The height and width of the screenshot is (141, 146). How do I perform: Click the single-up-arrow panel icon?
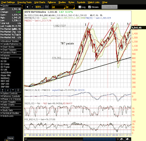tap(8, 90)
